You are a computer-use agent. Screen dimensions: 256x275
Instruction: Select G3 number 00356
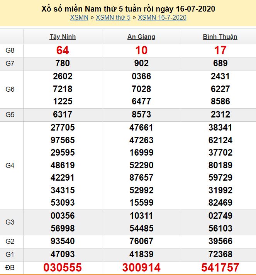pyautogui.click(x=63, y=216)
